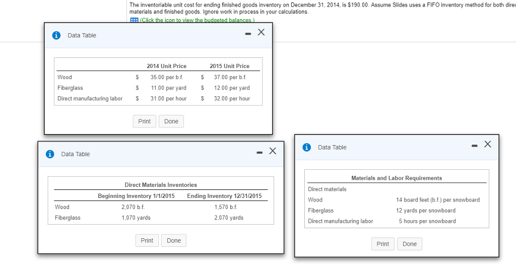This screenshot has width=516, height=269.
Task: Click 'Wood' row label in inventories table
Action: (x=62, y=207)
